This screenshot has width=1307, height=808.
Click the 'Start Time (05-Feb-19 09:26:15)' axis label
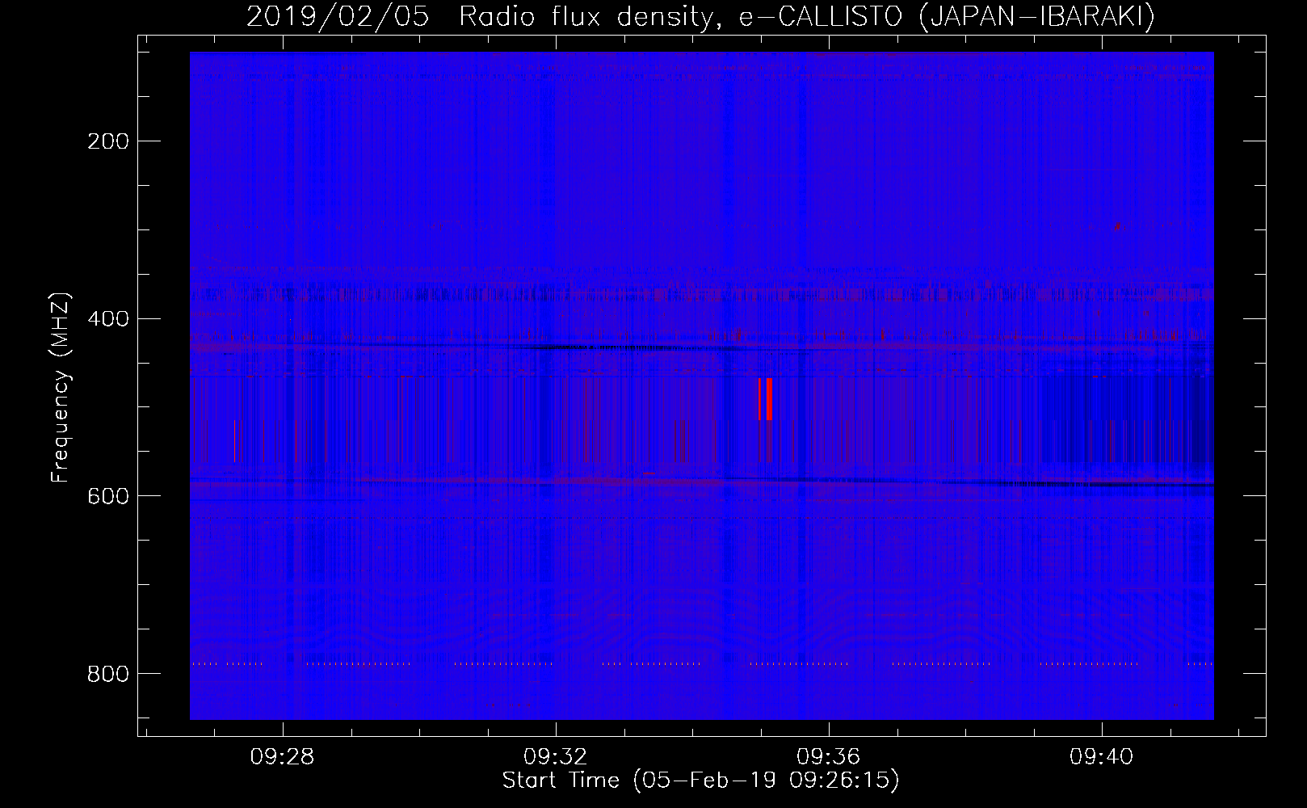click(700, 781)
